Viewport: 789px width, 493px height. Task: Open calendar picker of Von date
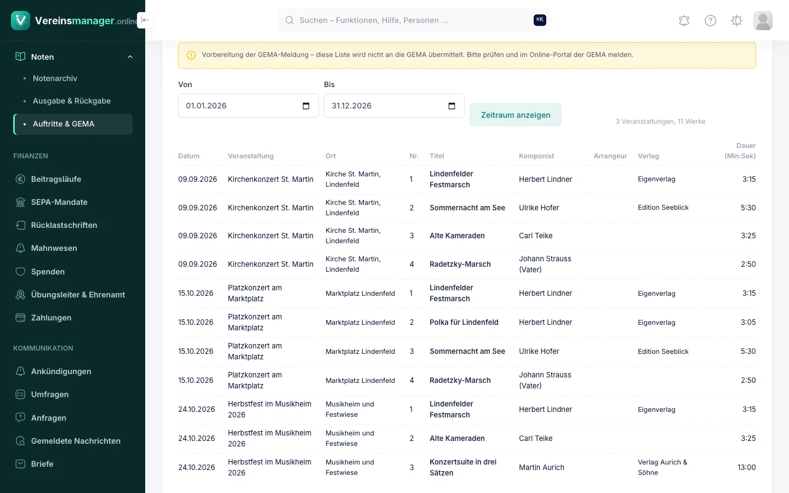[x=306, y=106]
